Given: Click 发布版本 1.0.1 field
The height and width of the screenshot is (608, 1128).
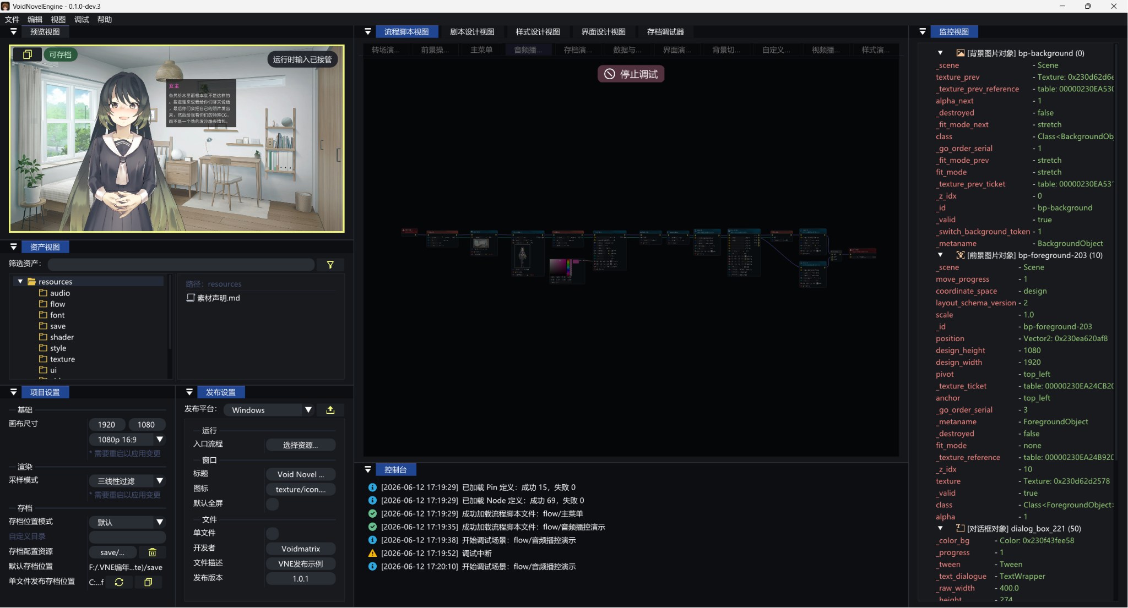Looking at the screenshot, I should (301, 579).
